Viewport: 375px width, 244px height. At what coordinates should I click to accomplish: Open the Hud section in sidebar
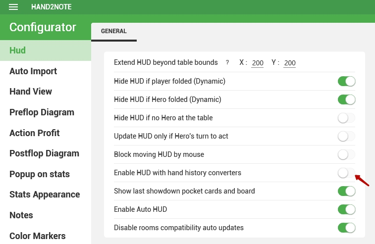point(46,50)
